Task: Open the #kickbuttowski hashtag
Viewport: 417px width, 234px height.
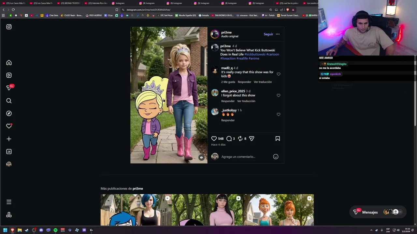Action: pos(255,54)
